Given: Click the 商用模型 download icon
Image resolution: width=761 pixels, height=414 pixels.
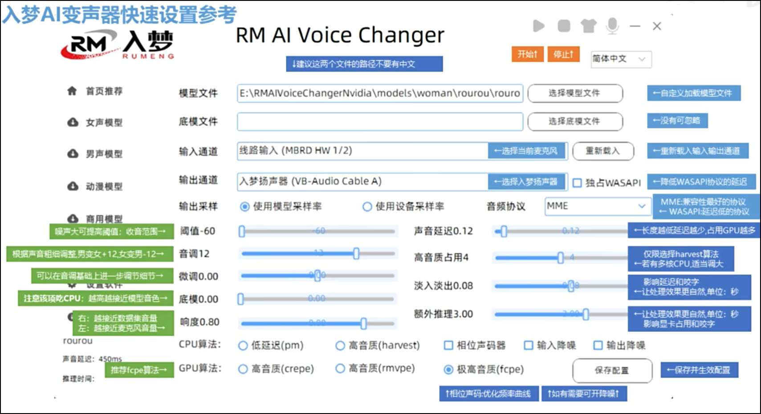Looking at the screenshot, I should pos(73,218).
